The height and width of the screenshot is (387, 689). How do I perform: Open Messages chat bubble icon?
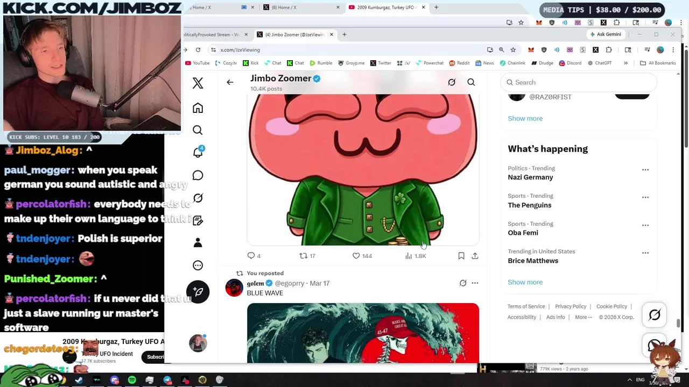[x=198, y=176]
